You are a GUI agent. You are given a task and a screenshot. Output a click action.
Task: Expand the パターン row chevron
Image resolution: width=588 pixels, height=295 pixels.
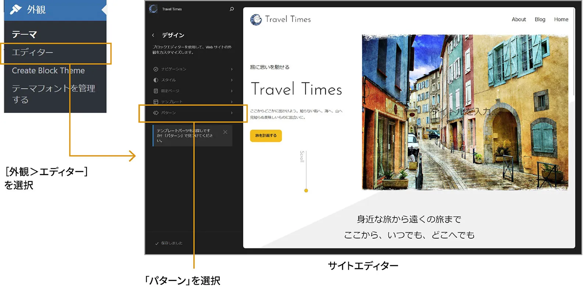(x=232, y=113)
